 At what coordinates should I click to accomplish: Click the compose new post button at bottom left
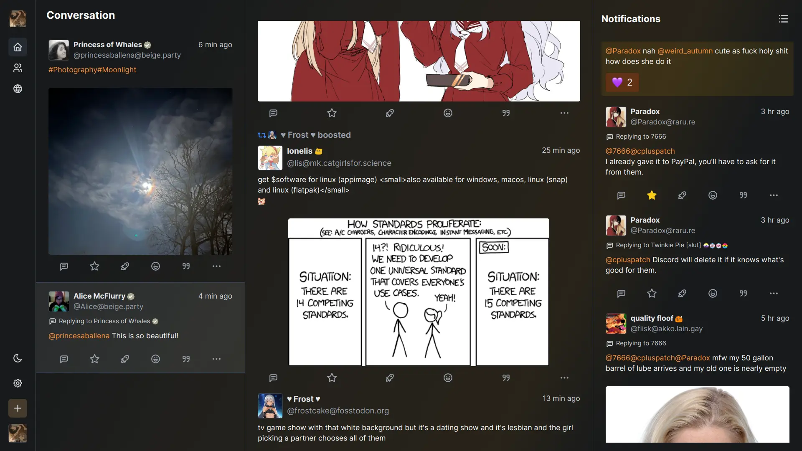pyautogui.click(x=18, y=408)
